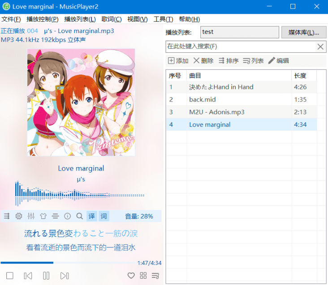Open the main menu lines icon
Screen dimensions: 328x285
click(55, 216)
